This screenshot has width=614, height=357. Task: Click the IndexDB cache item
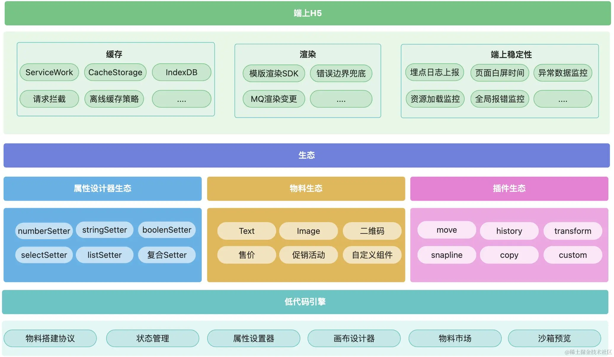point(181,72)
